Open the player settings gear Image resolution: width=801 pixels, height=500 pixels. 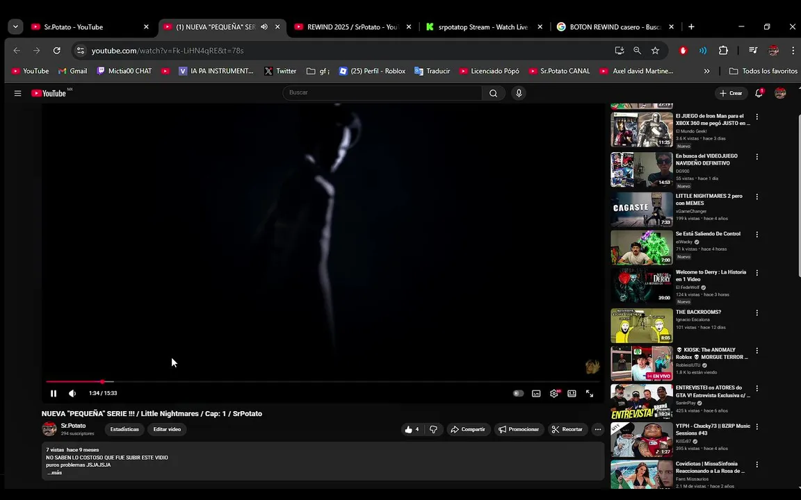pyautogui.click(x=553, y=393)
